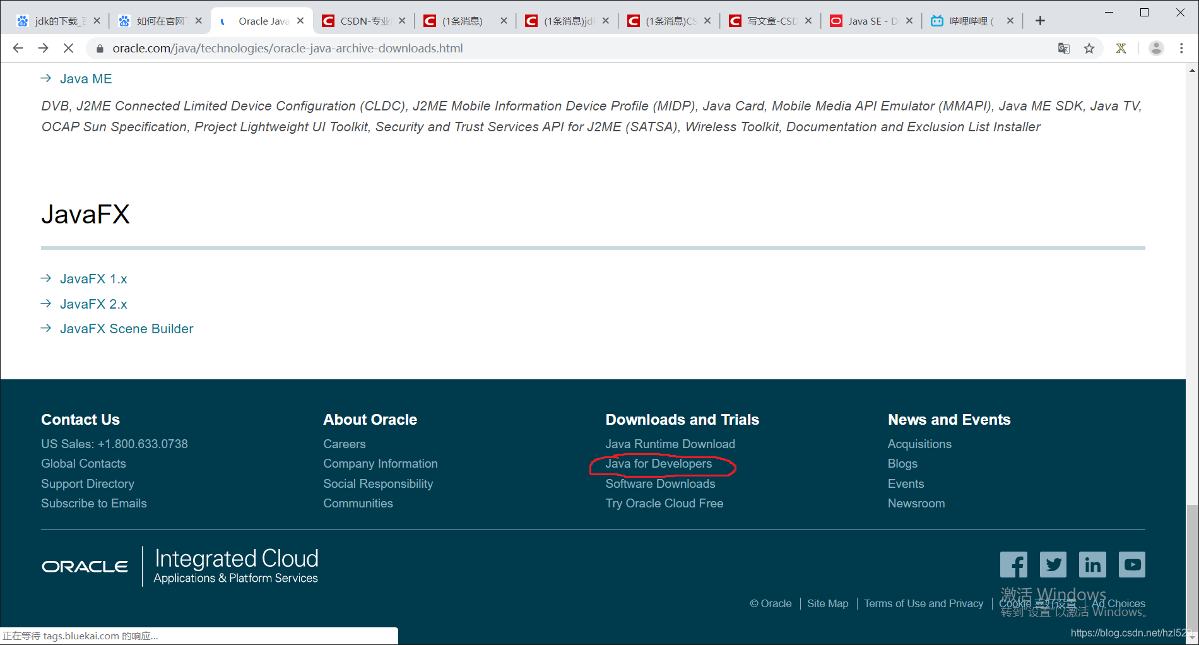The width and height of the screenshot is (1199, 645).
Task: Open the translate page icon
Action: point(1064,48)
